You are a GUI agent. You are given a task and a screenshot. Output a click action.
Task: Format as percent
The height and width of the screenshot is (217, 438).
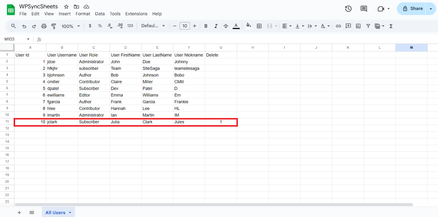(x=100, y=26)
